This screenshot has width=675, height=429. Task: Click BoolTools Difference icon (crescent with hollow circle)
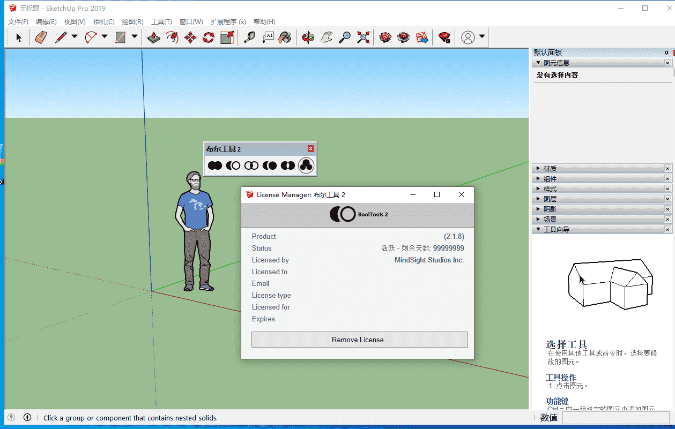tap(233, 165)
